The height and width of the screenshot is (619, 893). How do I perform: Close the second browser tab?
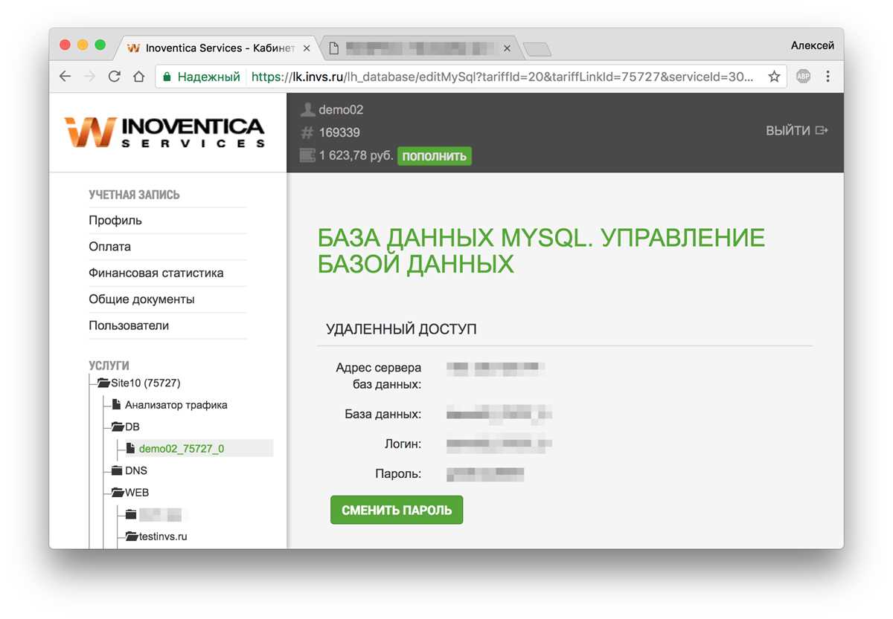tap(507, 48)
